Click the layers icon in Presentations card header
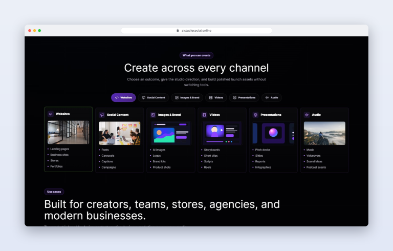The height and width of the screenshot is (251, 393). pyautogui.click(x=255, y=115)
